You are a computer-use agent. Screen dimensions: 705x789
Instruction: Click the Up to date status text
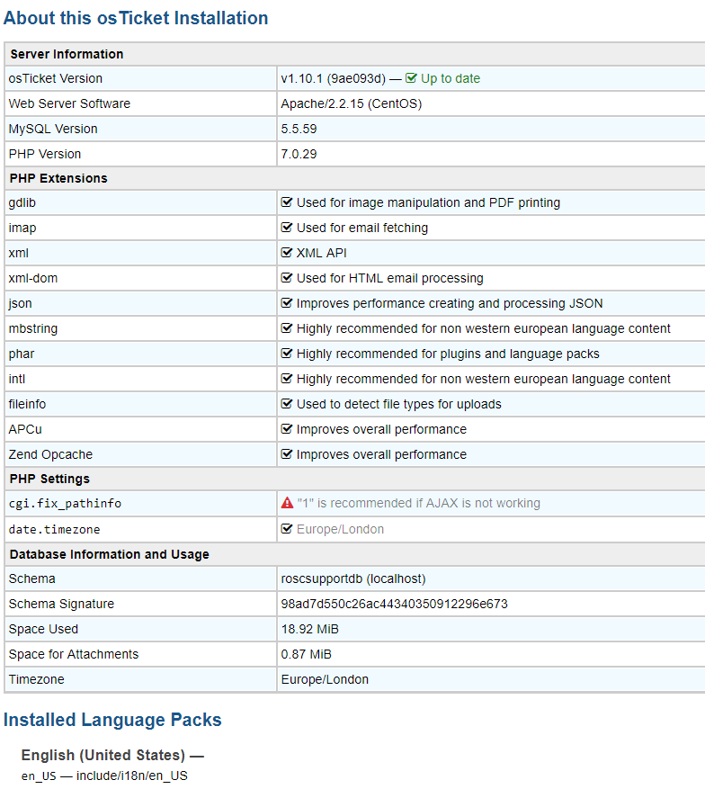coord(451,78)
